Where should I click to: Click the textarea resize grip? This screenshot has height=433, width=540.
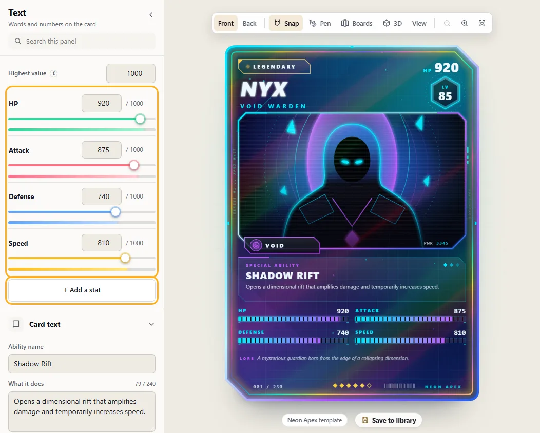click(152, 428)
